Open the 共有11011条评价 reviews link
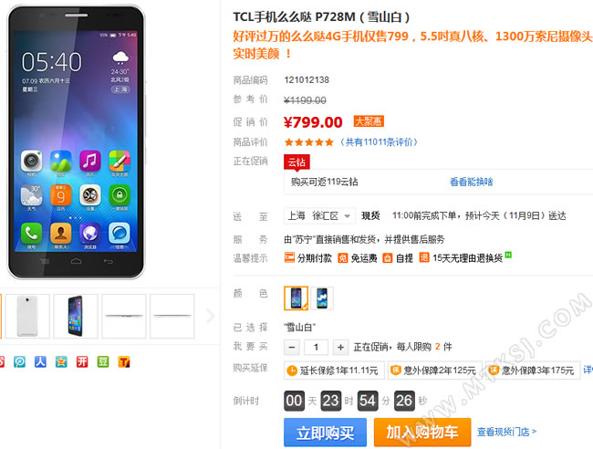Screen dimensions: 593x449 (379, 142)
